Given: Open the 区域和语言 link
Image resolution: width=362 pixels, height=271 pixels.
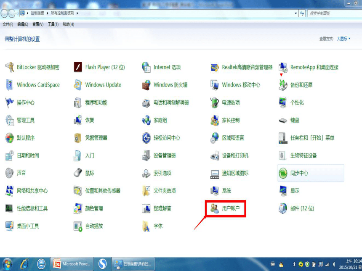Looking at the screenshot, I should (233, 138).
